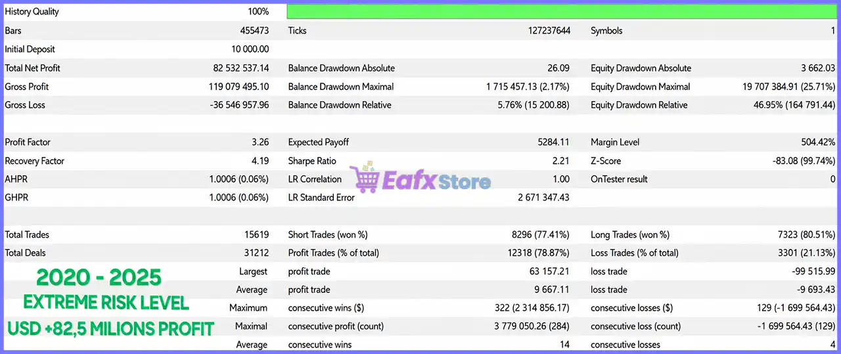Select consecutive profit value 3 779 050.26 (284)

[x=532, y=326]
